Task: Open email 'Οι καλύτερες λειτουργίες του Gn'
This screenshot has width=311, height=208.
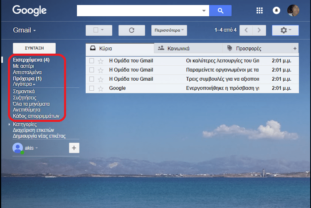Action: pos(222,61)
